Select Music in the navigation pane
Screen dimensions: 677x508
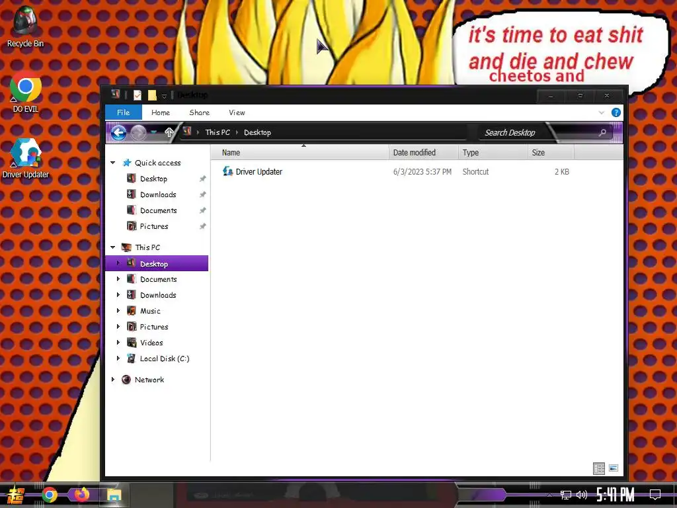150,311
